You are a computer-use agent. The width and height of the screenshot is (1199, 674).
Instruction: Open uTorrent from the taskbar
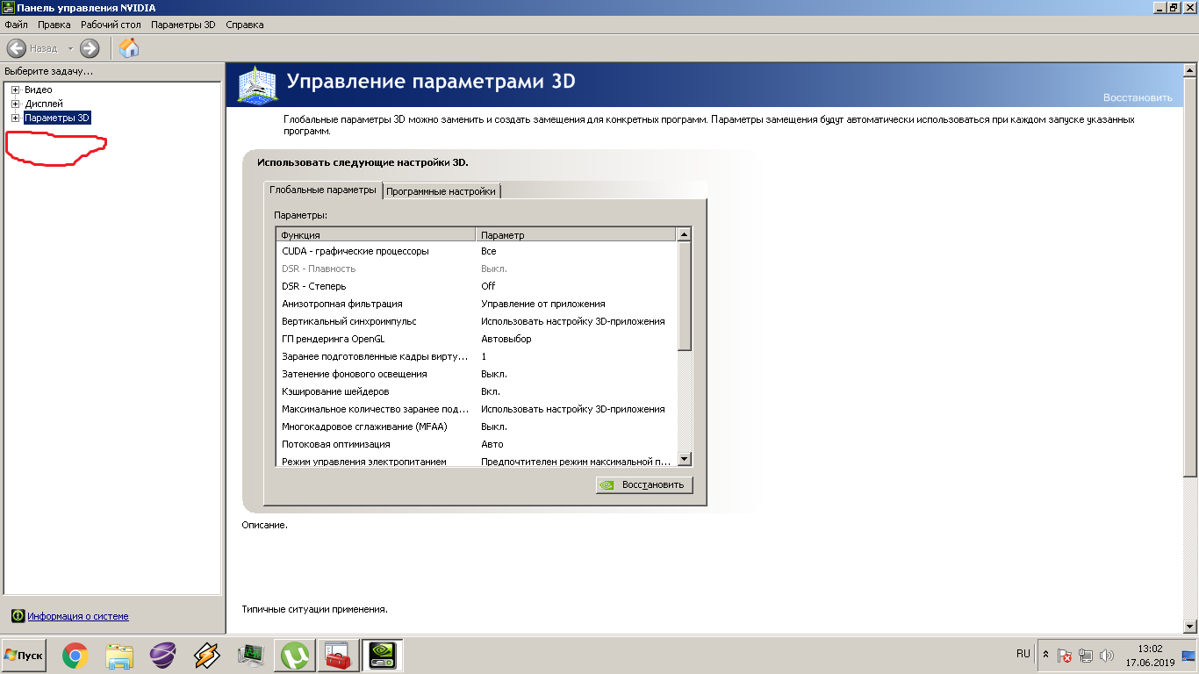click(x=295, y=655)
